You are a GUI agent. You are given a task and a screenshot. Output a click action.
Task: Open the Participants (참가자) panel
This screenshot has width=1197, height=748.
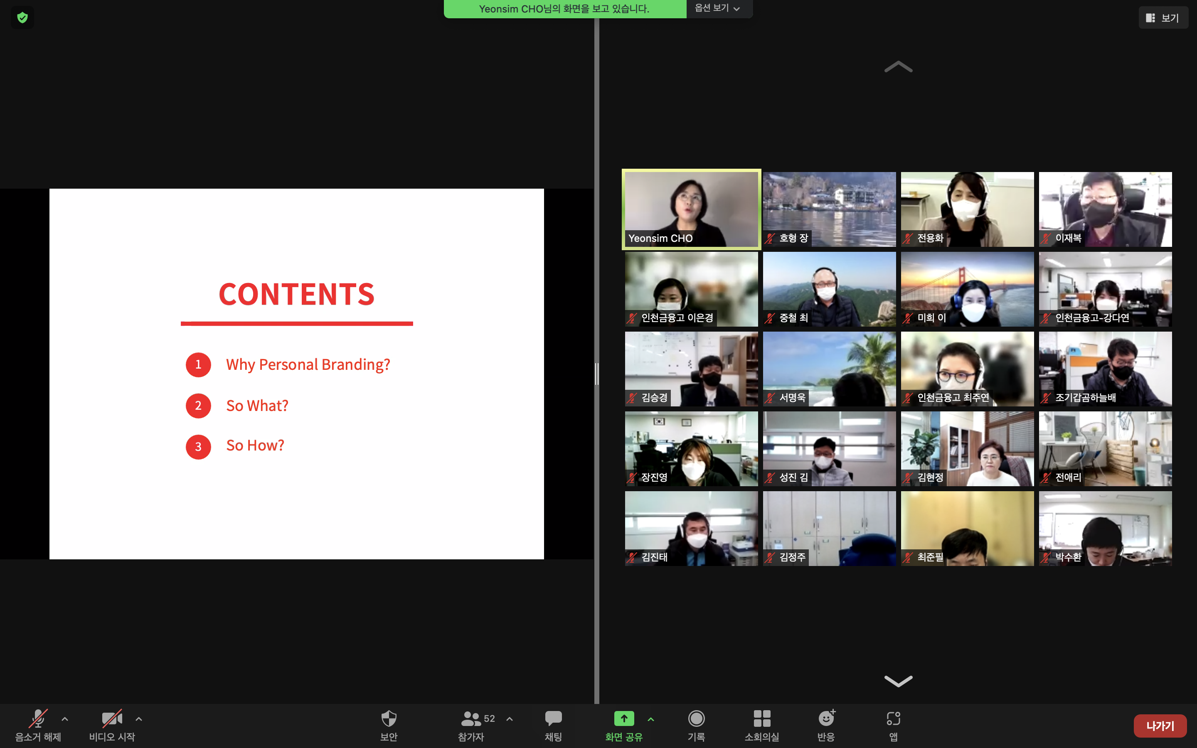pos(471,719)
